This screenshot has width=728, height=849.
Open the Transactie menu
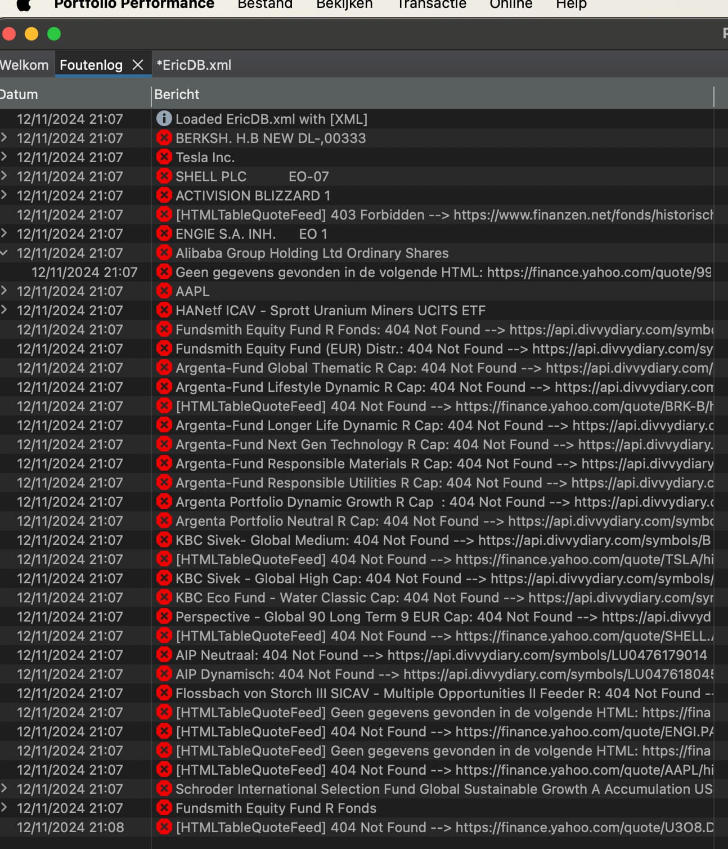tap(432, 5)
